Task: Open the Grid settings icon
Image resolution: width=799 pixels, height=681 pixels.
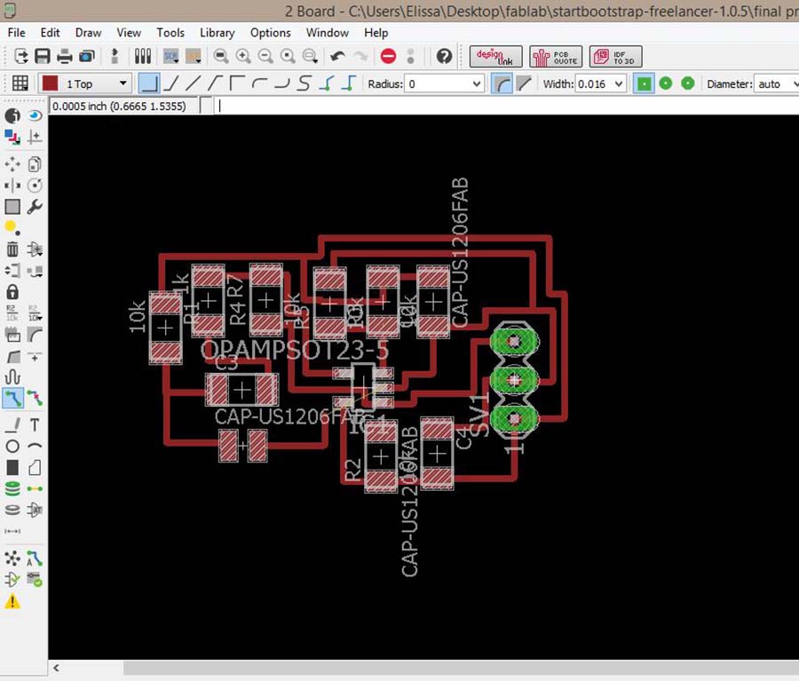Action: coord(20,83)
